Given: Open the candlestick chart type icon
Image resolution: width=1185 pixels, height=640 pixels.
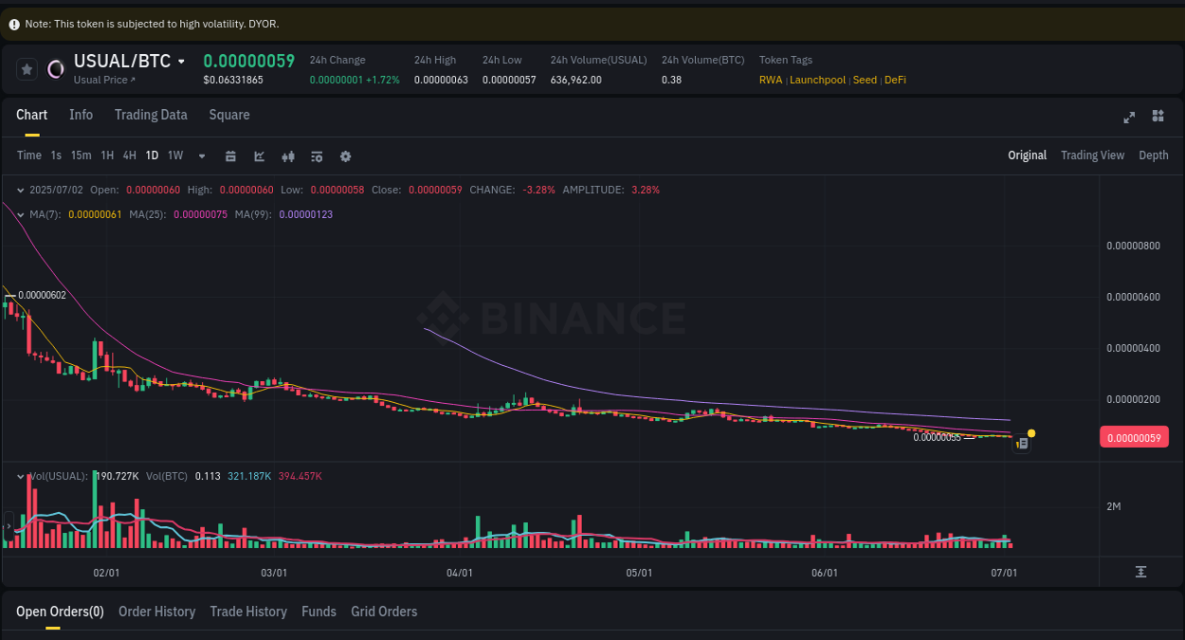Looking at the screenshot, I should [288, 155].
